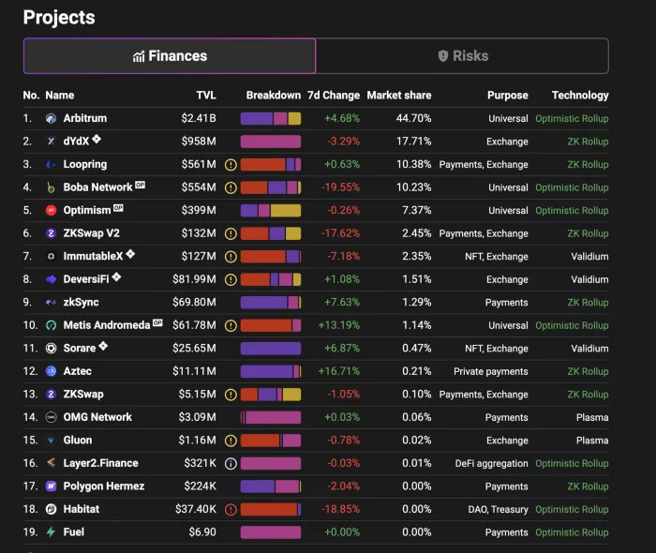656x553 pixels.
Task: Click the Layer2.Finance logo icon
Action: (51, 463)
